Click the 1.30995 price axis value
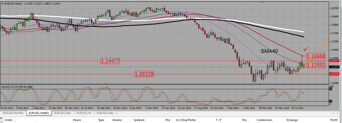Viewport: 342px width, 123px height. (334, 25)
